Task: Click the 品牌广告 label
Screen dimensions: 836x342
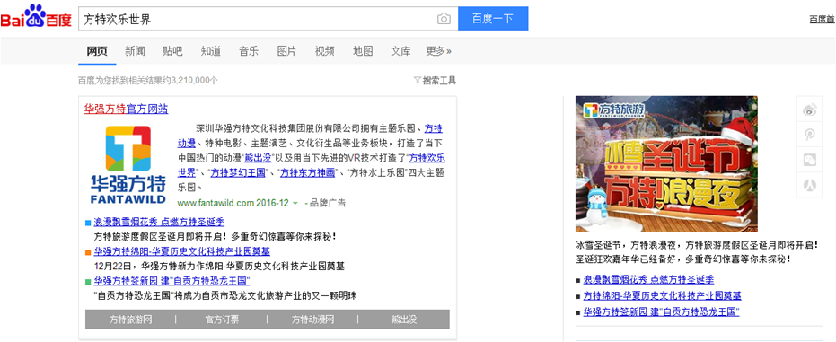Action: tap(328, 203)
